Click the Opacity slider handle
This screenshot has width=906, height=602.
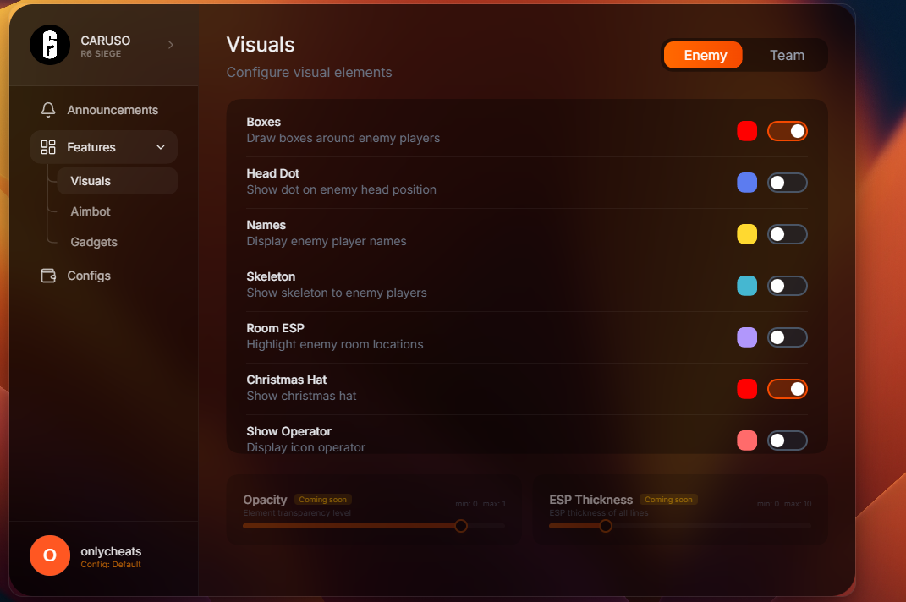(461, 526)
